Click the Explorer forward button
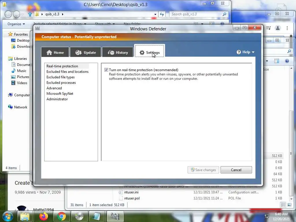 (x=16, y=14)
